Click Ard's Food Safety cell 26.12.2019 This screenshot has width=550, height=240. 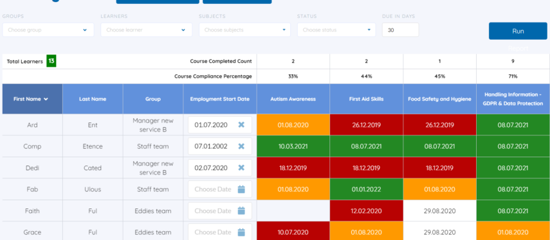tap(440, 125)
